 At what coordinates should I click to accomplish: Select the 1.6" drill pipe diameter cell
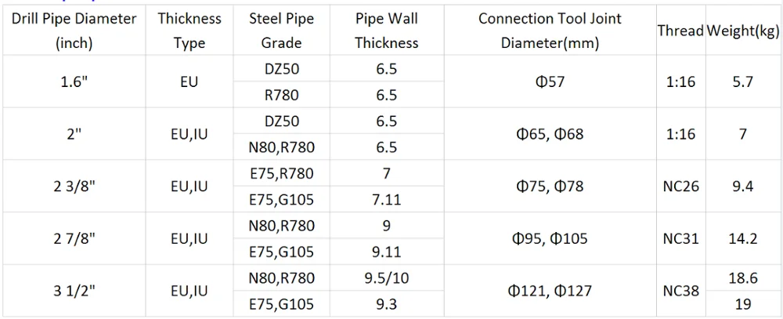75,82
